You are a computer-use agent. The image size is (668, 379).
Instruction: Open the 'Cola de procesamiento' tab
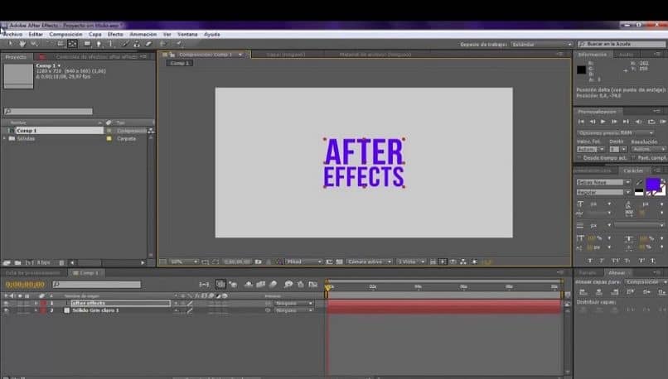pyautogui.click(x=33, y=273)
